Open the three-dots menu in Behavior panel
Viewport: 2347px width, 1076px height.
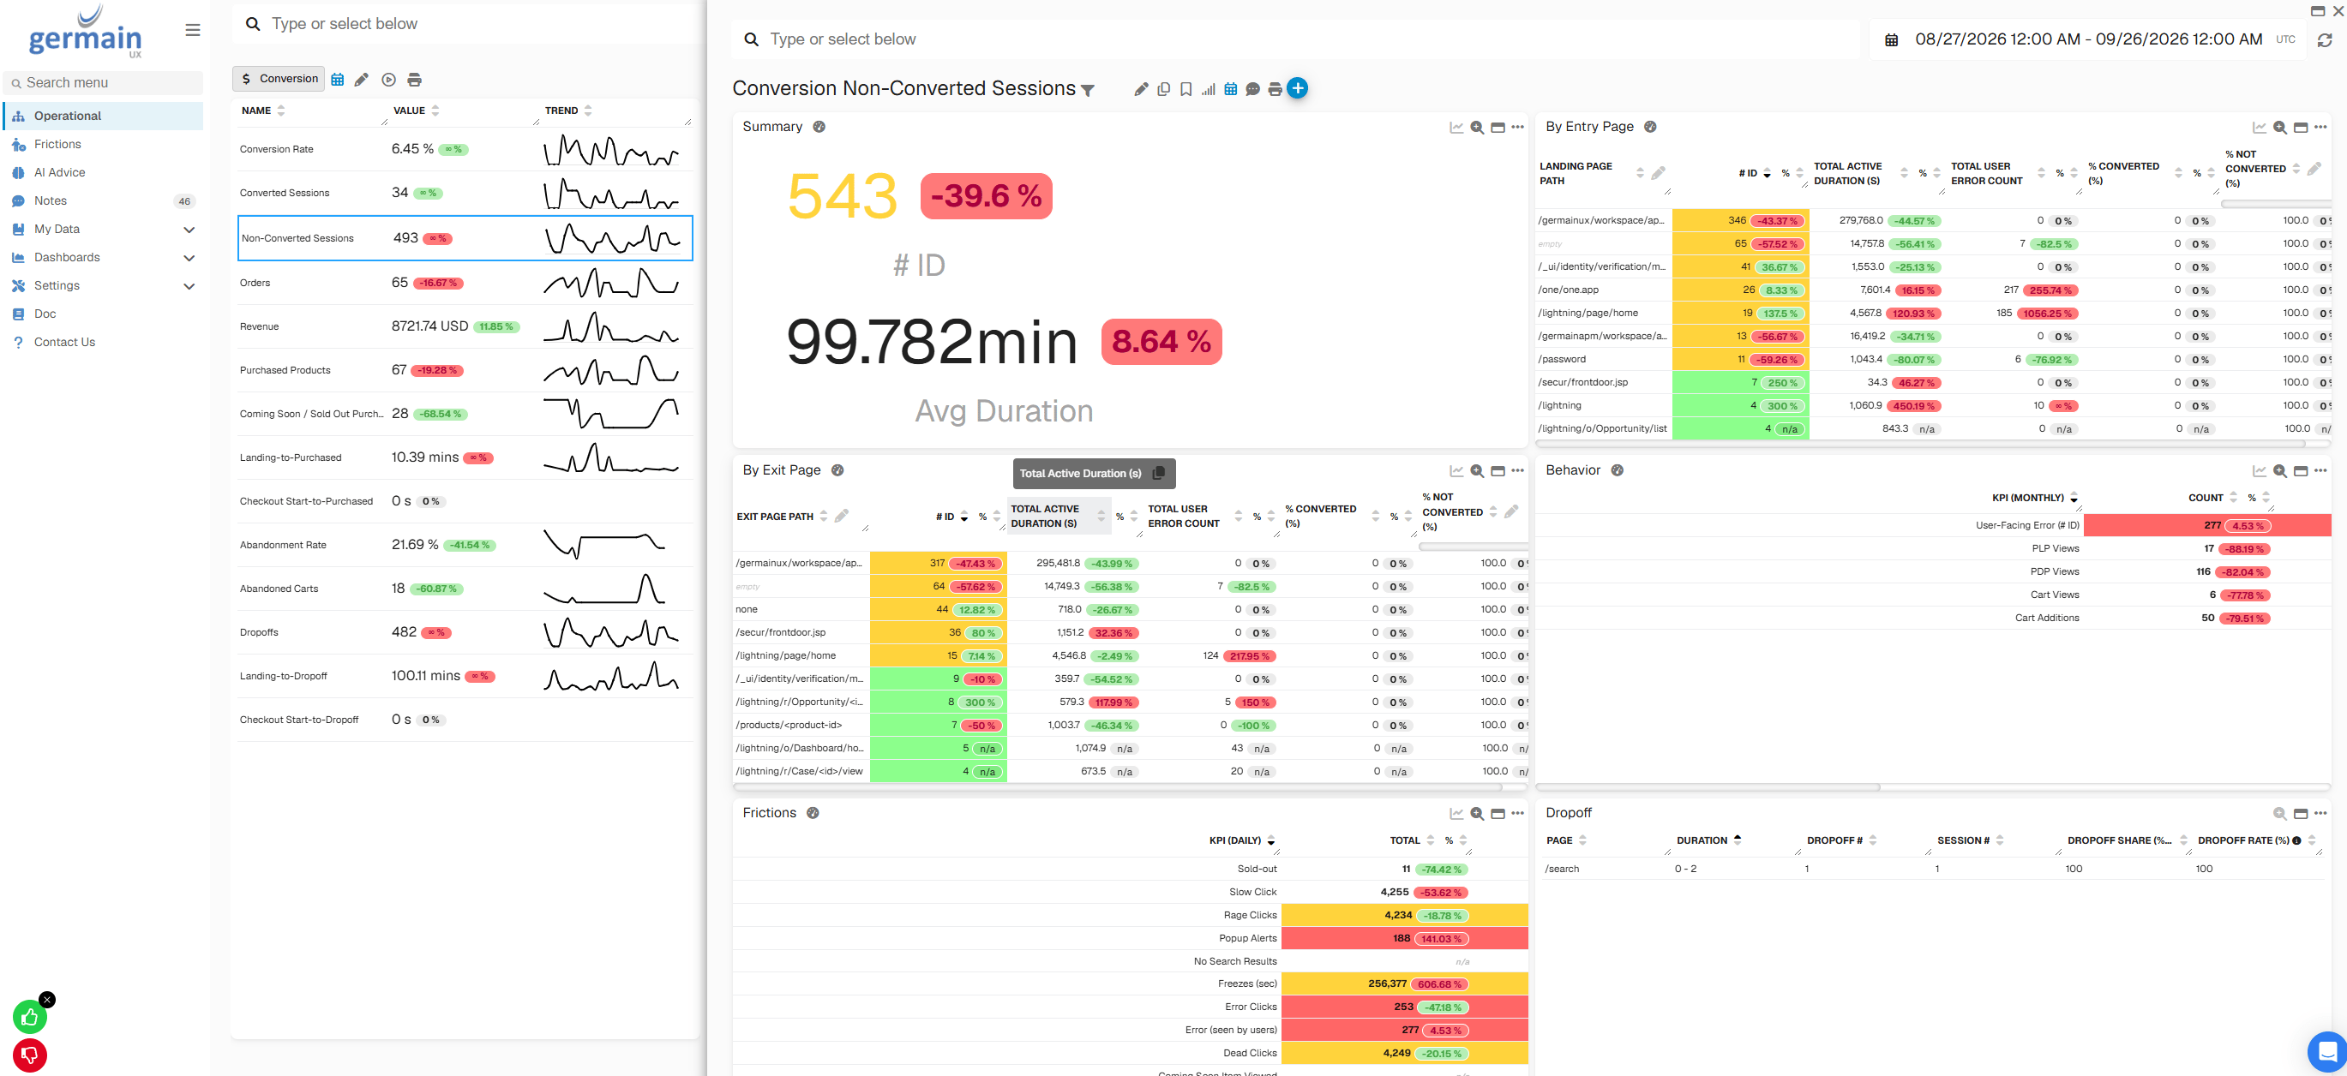pos(2320,470)
